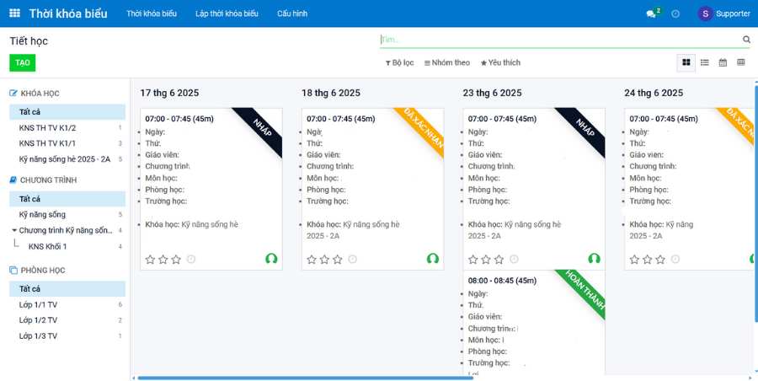Image resolution: width=758 pixels, height=381 pixels.
Task: Open the chat messages icon
Action: 651,13
